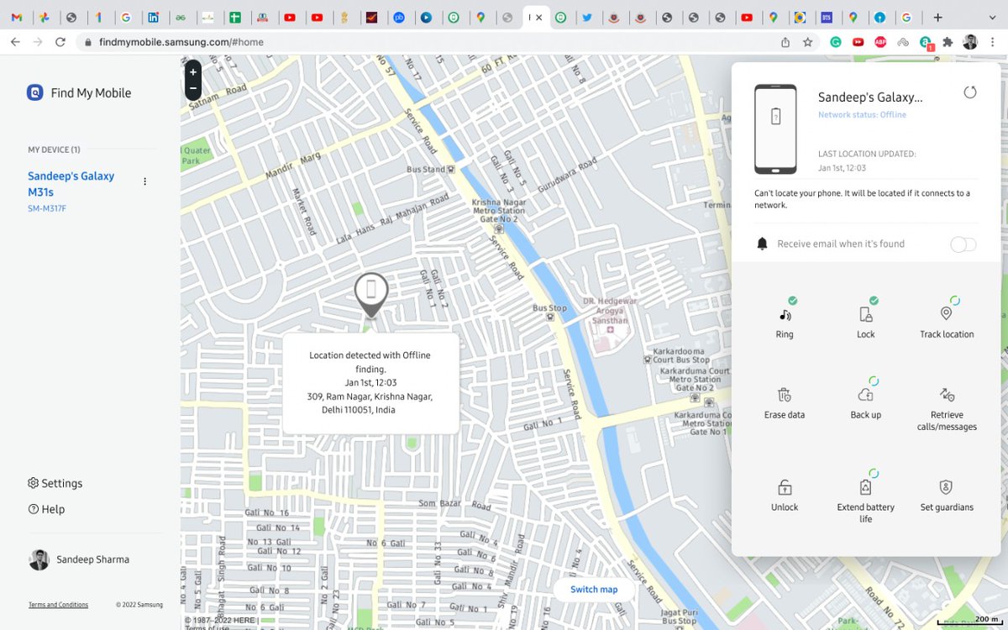Open Set guardians

[x=947, y=494]
